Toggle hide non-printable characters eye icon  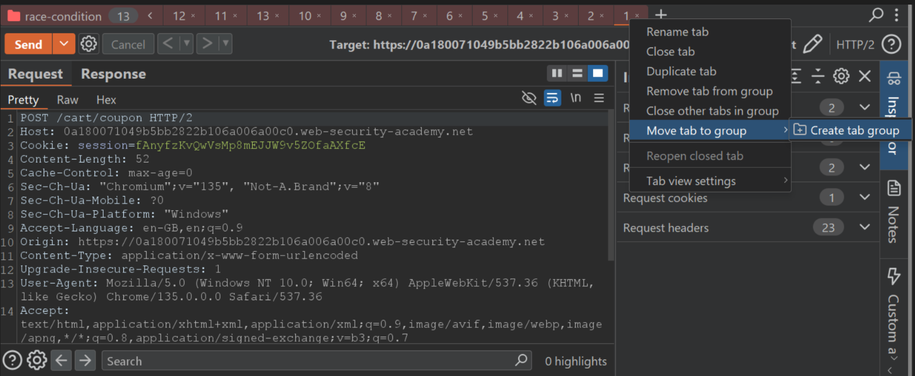tap(529, 98)
